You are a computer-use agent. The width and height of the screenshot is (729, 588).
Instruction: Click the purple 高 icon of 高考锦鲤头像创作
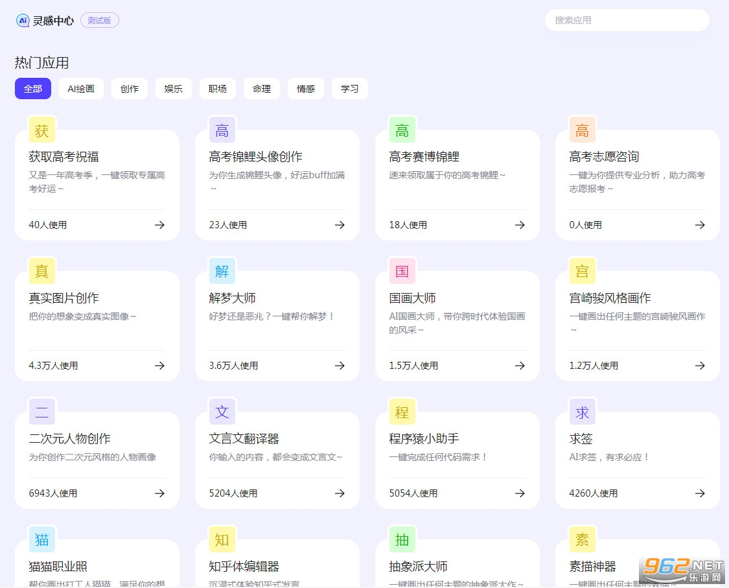(222, 130)
